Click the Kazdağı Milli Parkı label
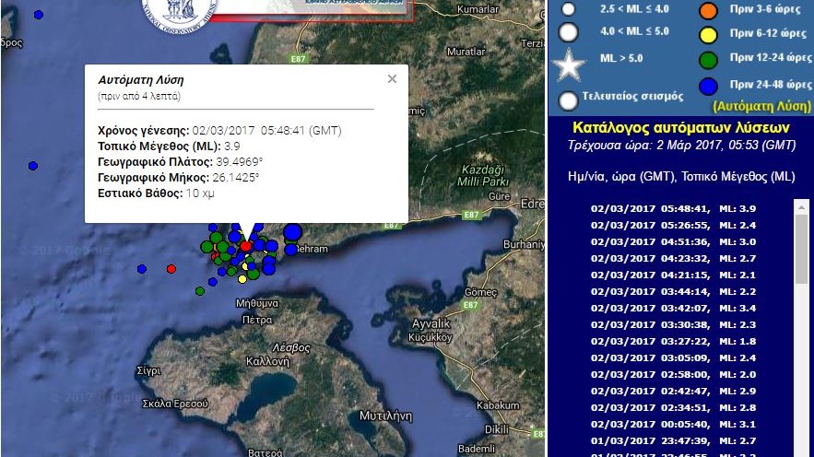Screen dimensions: 814x457 pyautogui.click(x=483, y=175)
